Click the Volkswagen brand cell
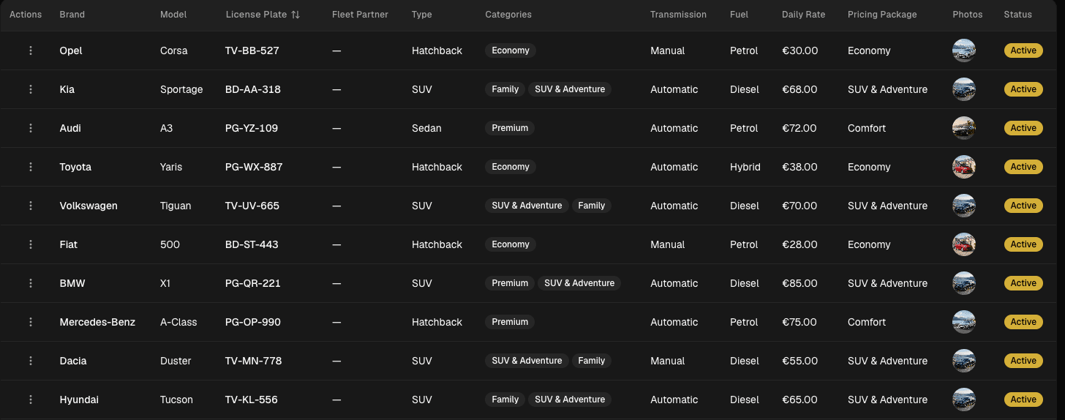 tap(89, 206)
